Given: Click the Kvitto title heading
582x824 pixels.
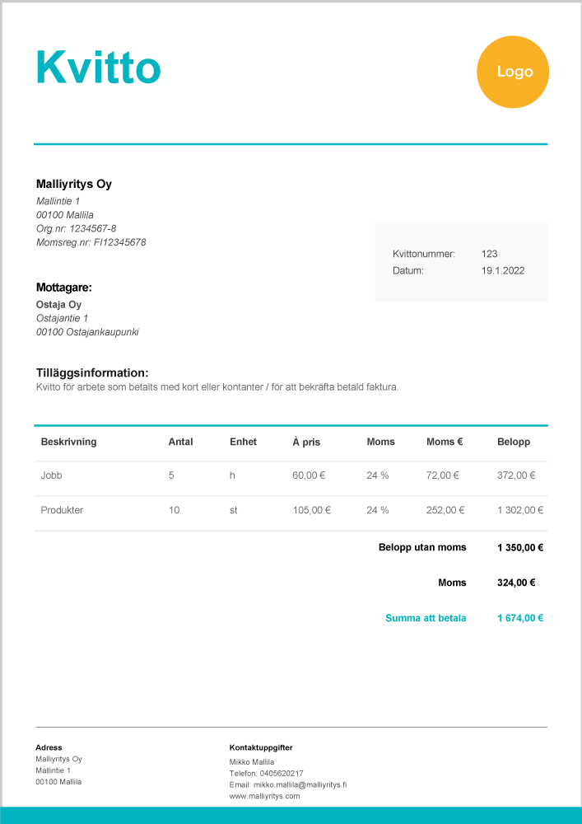Looking at the screenshot, I should (98, 68).
